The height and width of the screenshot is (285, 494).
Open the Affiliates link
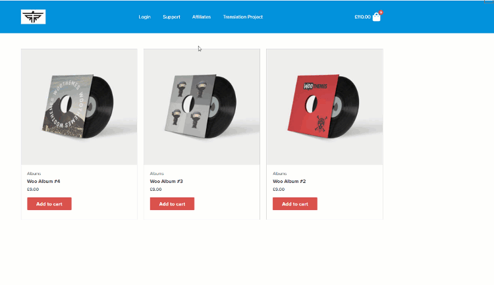pyautogui.click(x=202, y=17)
